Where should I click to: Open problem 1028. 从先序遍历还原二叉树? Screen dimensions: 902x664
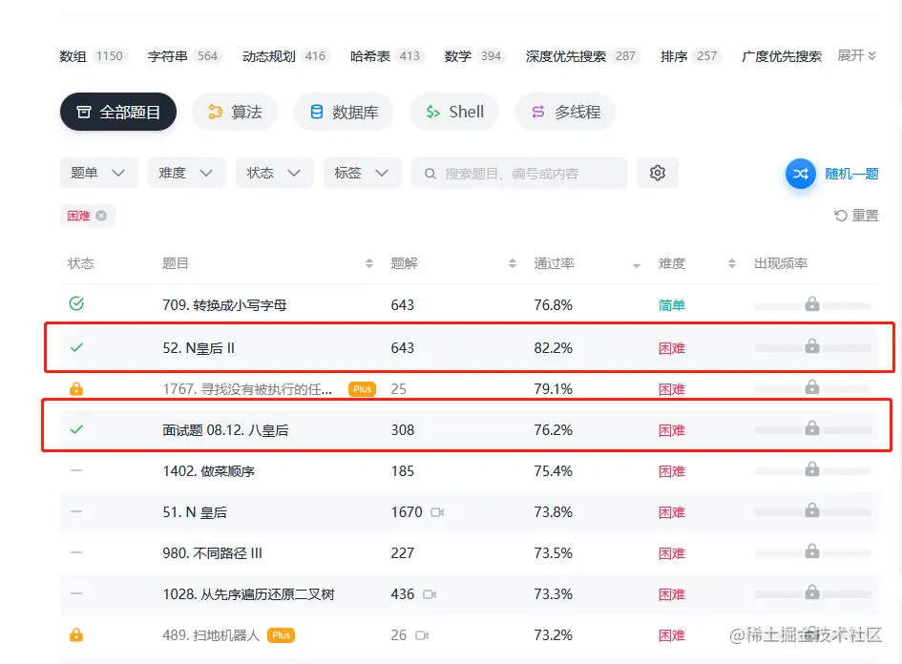[x=248, y=593]
